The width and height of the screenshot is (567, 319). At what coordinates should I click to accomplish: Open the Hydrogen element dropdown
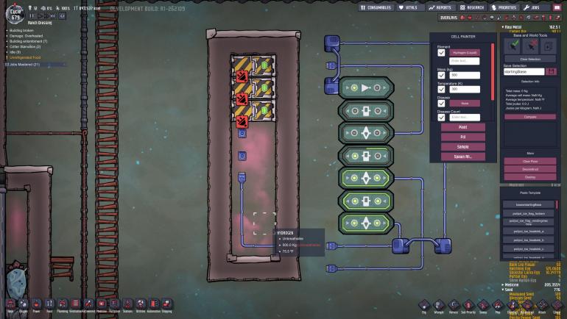[x=465, y=53]
